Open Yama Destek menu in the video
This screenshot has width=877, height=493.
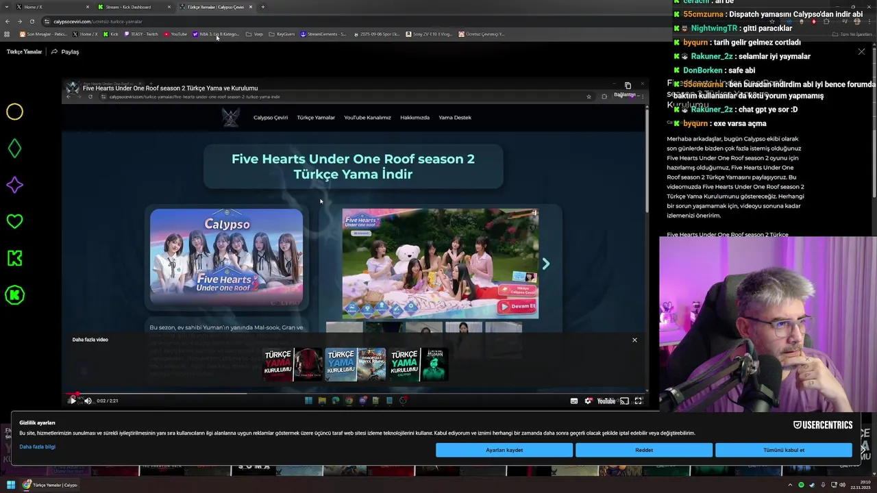pyautogui.click(x=455, y=117)
